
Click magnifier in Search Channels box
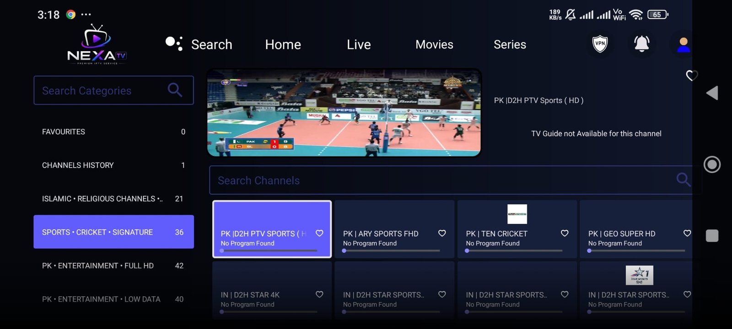[x=684, y=180]
